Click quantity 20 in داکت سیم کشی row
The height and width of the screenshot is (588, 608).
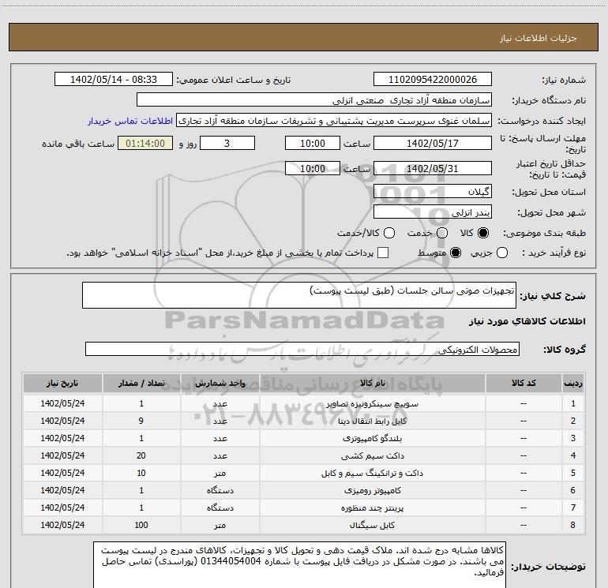[141, 456]
